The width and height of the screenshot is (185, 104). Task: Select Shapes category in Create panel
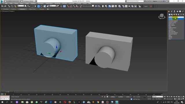(x=172, y=14)
